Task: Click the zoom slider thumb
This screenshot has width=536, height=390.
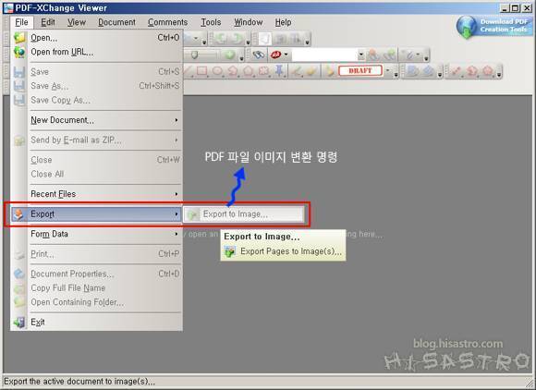Action: (x=194, y=55)
